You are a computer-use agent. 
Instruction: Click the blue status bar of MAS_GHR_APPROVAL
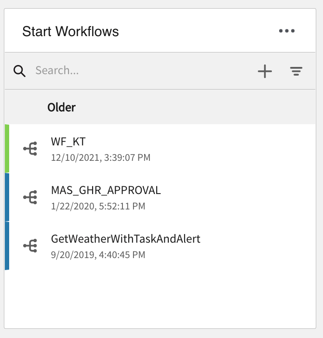tap(7, 197)
